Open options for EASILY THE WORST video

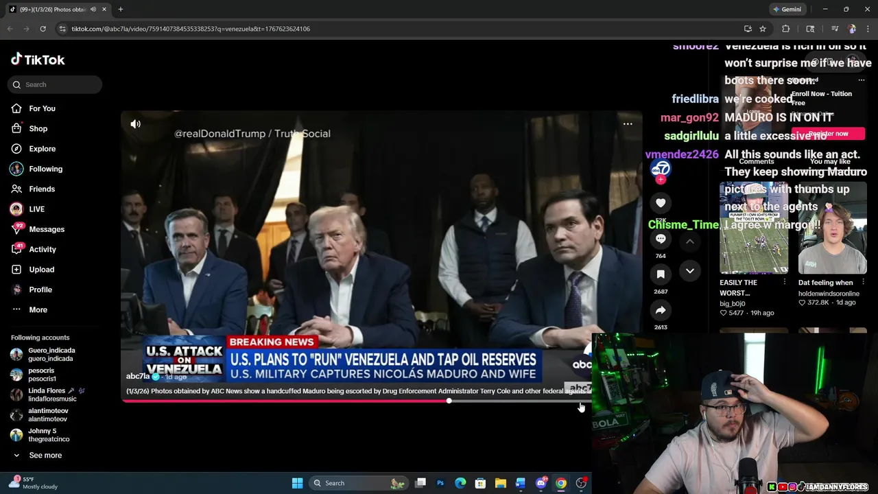click(x=785, y=282)
